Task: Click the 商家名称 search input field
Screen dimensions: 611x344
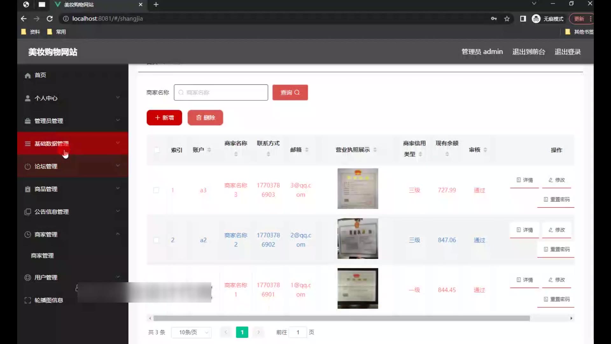Action: [x=221, y=93]
